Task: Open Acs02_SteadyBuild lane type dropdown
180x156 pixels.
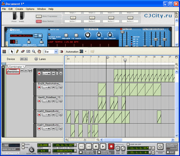Action: point(47,115)
